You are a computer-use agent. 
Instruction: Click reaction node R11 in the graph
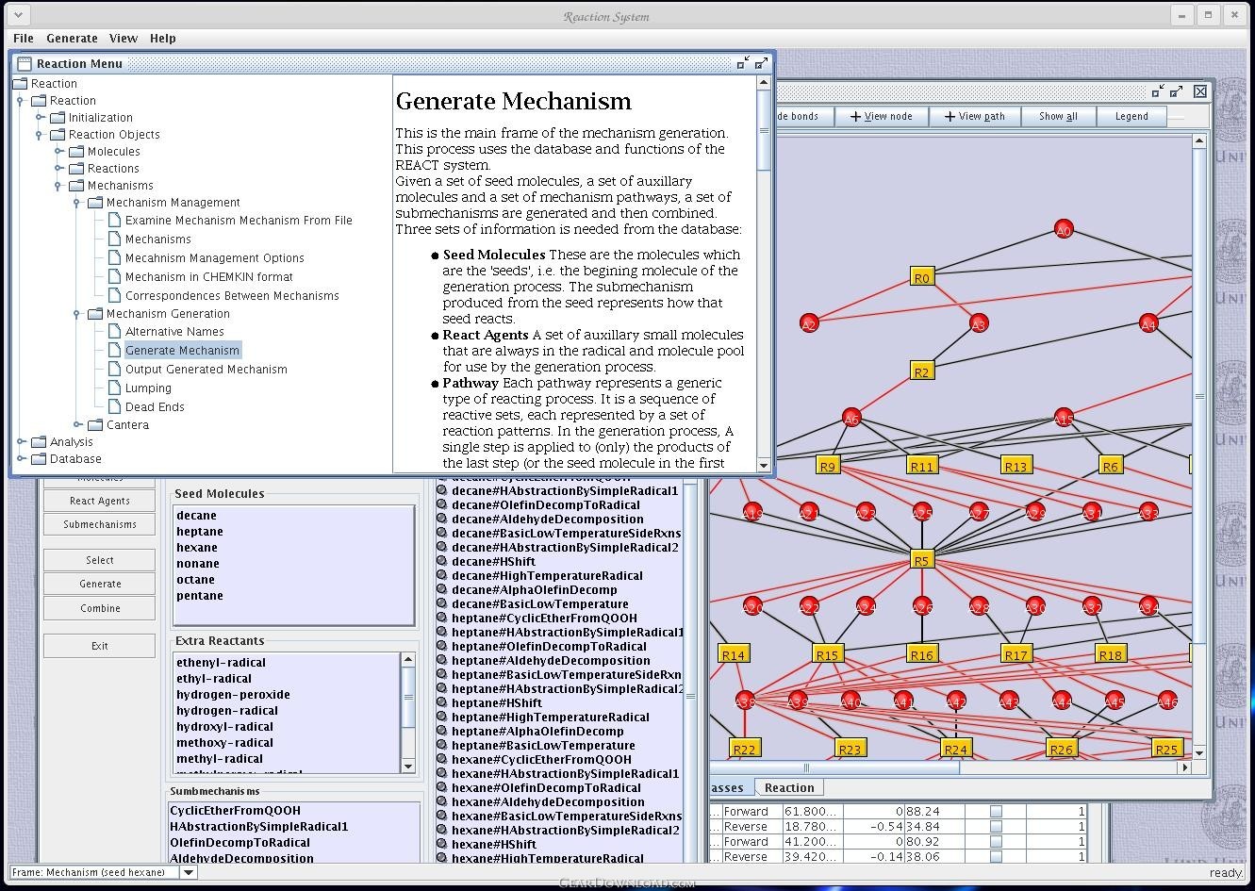[x=921, y=466]
